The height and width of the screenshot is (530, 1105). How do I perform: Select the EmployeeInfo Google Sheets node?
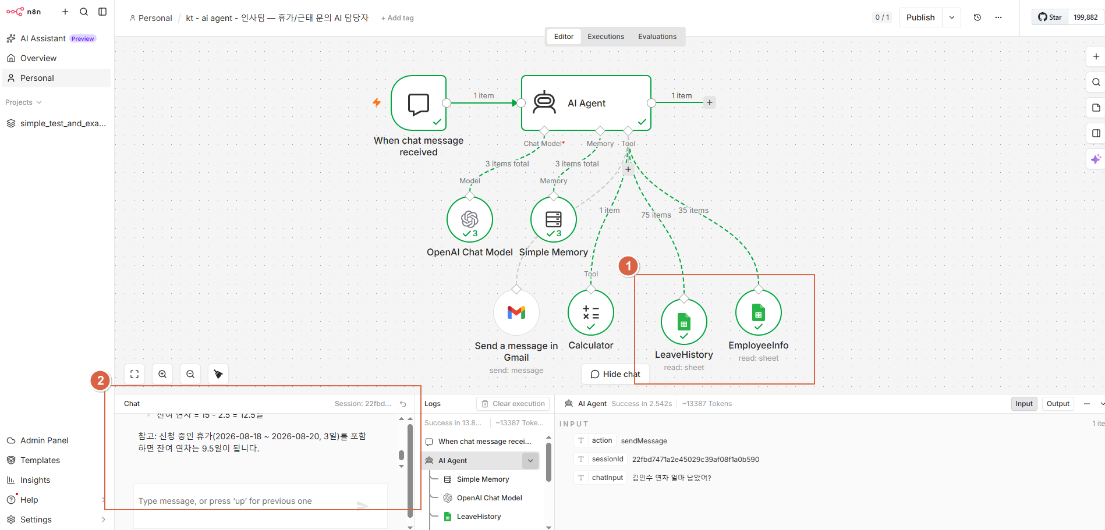[x=759, y=312]
